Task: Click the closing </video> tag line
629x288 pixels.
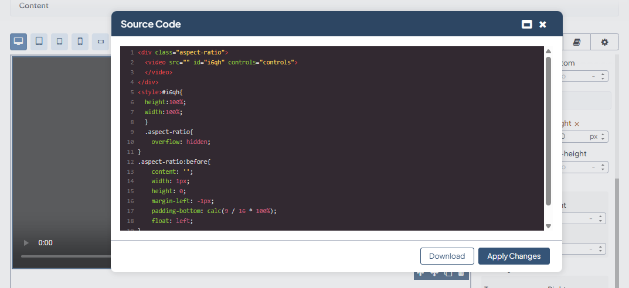Action: [158, 73]
